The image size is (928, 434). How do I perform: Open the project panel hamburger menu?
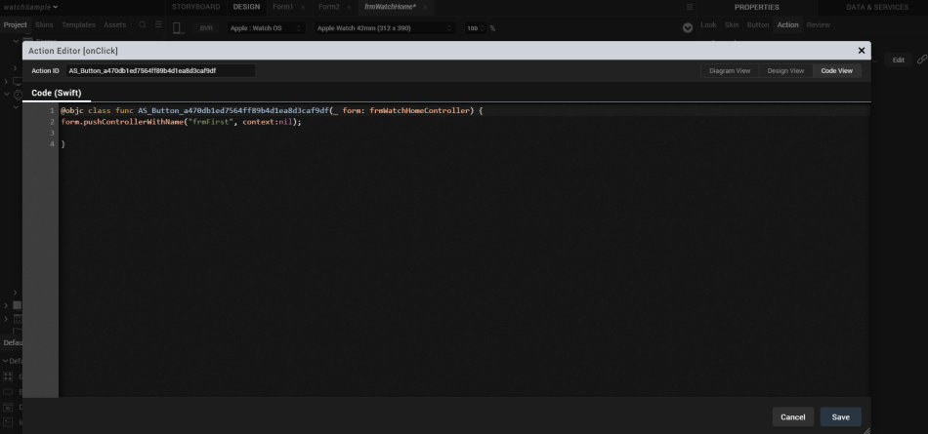[158, 25]
